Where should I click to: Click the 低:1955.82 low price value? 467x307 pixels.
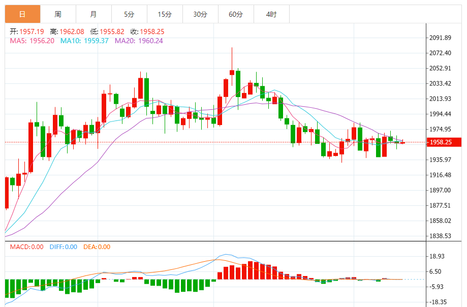[x=107, y=32]
